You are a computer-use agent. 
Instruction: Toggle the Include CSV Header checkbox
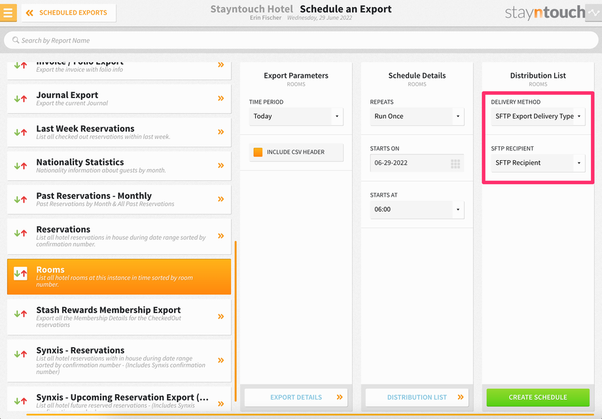(x=258, y=152)
